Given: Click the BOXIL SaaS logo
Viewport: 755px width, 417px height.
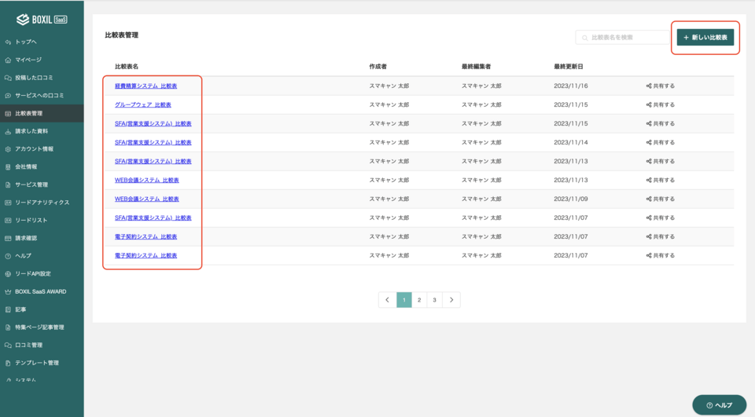Looking at the screenshot, I should pos(42,19).
